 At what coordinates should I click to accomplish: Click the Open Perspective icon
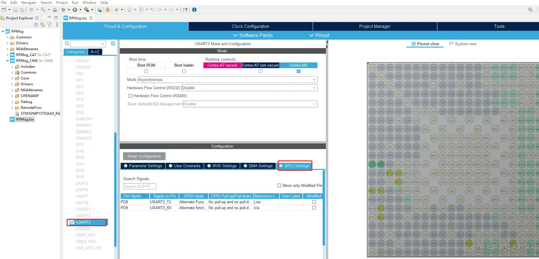[x=185, y=10]
